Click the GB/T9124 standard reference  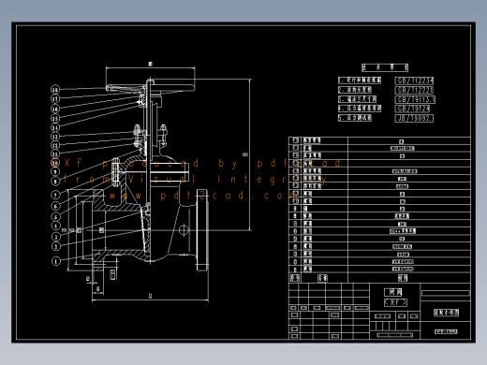pos(412,109)
